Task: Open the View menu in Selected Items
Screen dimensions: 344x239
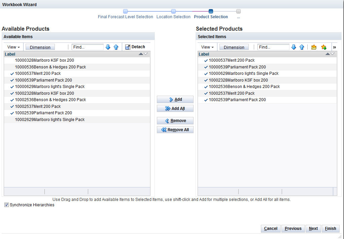Action: tap(207, 47)
